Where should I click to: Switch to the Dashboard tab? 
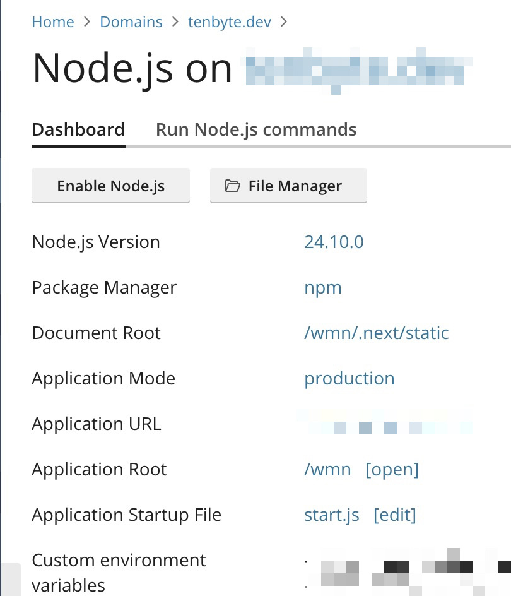point(78,130)
